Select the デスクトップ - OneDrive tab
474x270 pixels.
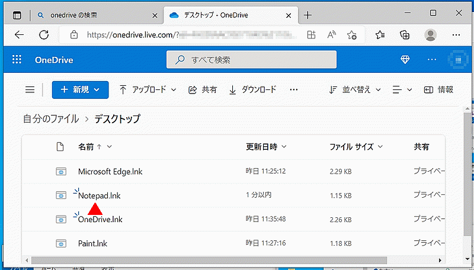click(231, 15)
